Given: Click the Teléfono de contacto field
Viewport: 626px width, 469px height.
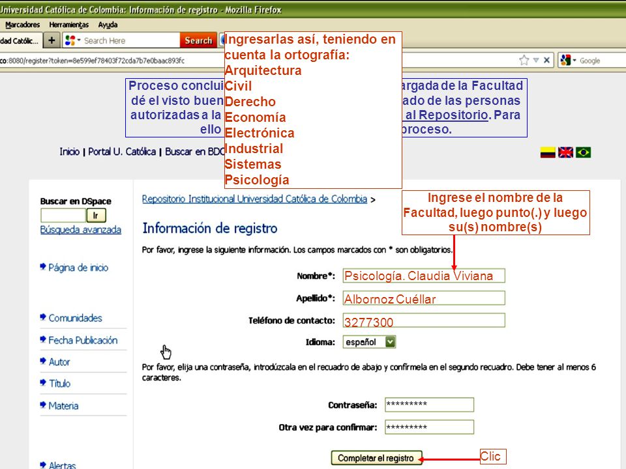Looking at the screenshot, I should coord(424,320).
